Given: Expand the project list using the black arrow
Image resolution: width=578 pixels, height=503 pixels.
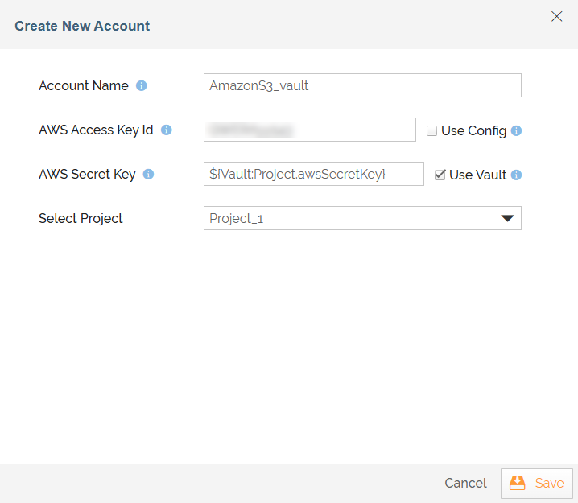Looking at the screenshot, I should [x=508, y=218].
